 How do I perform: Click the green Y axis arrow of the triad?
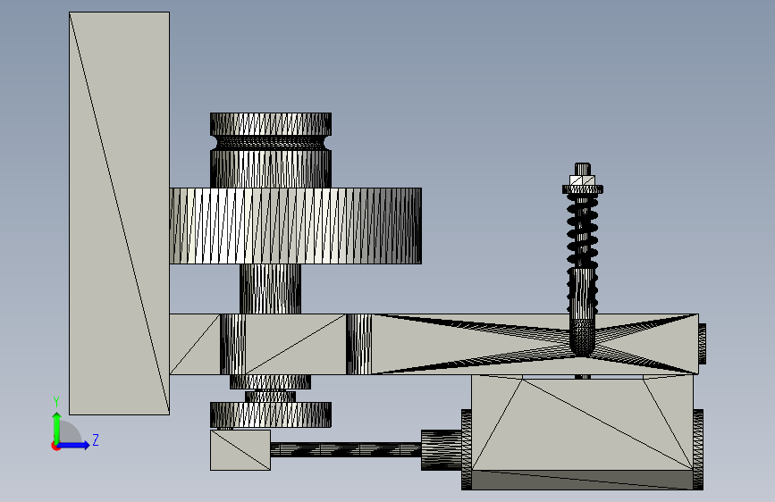(57, 427)
